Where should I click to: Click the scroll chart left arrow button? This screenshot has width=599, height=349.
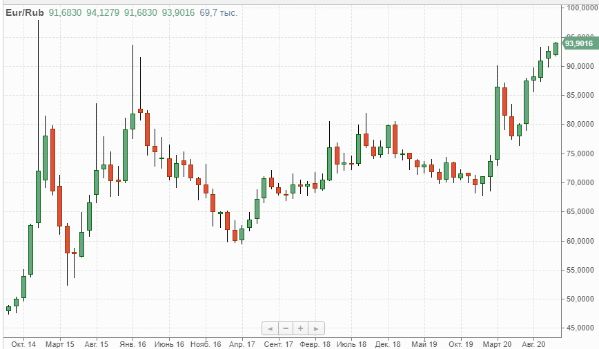(270, 328)
